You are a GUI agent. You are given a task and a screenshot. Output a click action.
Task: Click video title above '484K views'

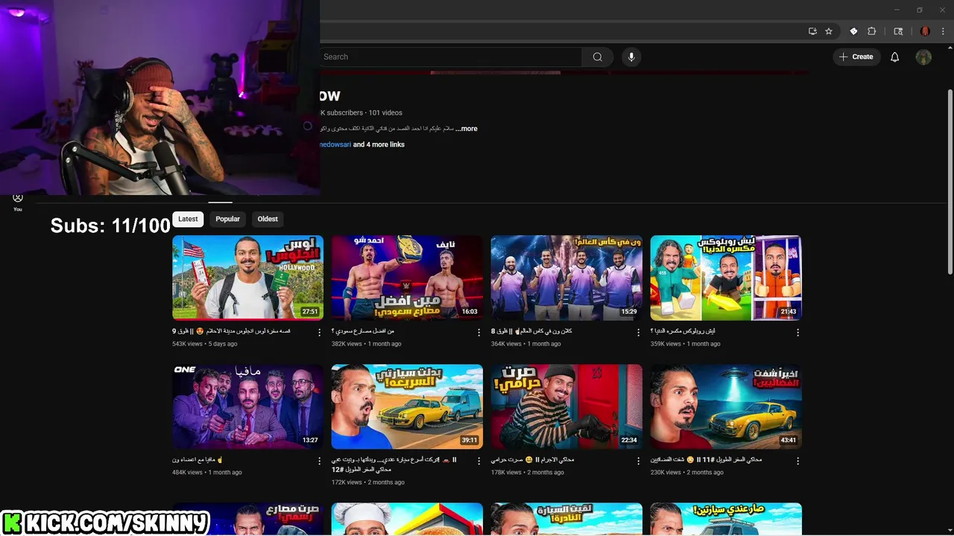point(198,460)
